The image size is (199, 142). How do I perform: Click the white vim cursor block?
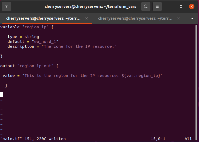(1, 95)
